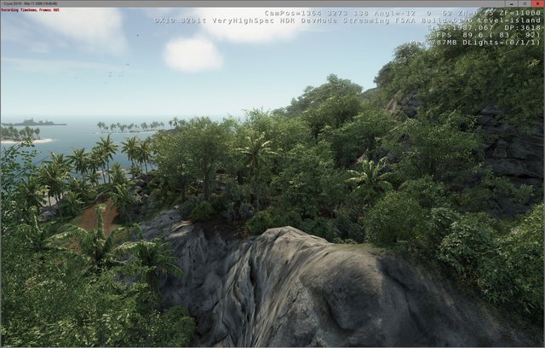This screenshot has width=545, height=348.
Task: Close the Crysis DX10 window
Action: (537, 3)
